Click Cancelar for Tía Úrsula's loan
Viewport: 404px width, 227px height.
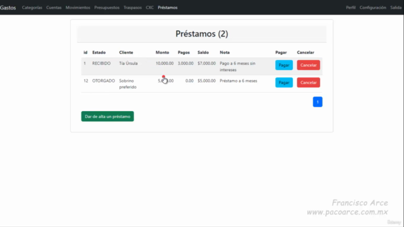[x=309, y=65]
